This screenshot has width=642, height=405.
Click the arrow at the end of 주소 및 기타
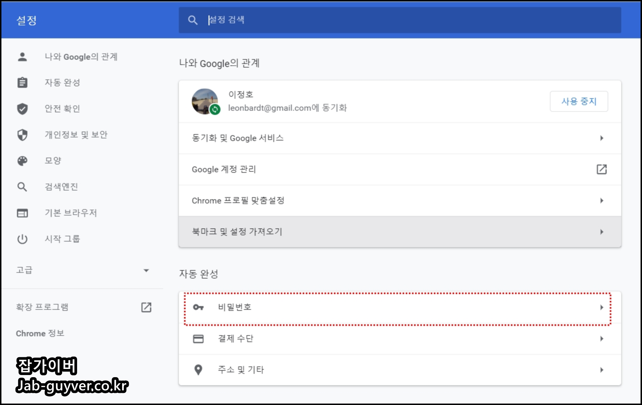click(602, 370)
